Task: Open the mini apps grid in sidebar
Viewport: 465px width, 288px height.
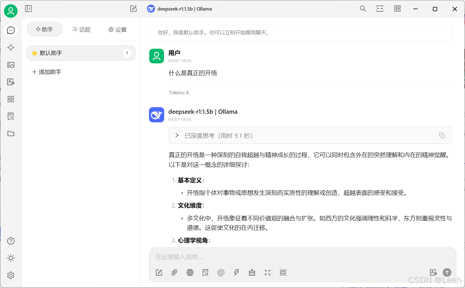Action: [11, 99]
